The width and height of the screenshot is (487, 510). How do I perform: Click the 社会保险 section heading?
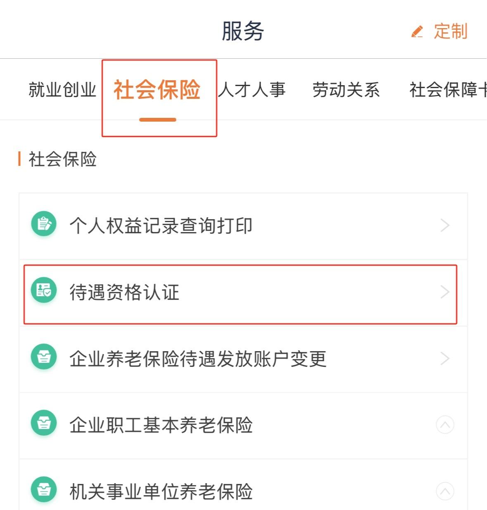(62, 159)
